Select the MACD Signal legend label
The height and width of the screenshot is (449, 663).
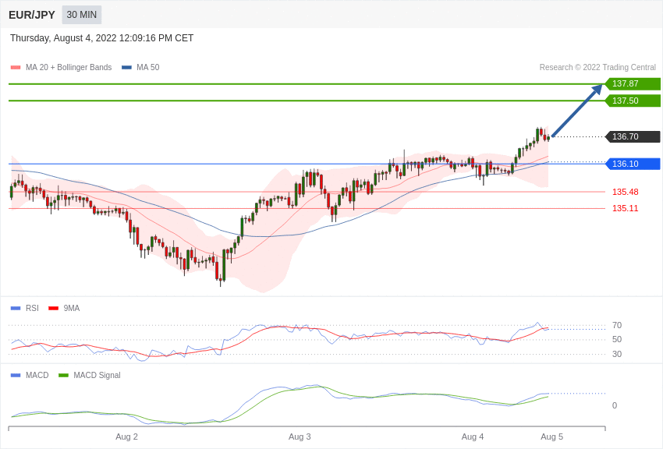pyautogui.click(x=97, y=375)
